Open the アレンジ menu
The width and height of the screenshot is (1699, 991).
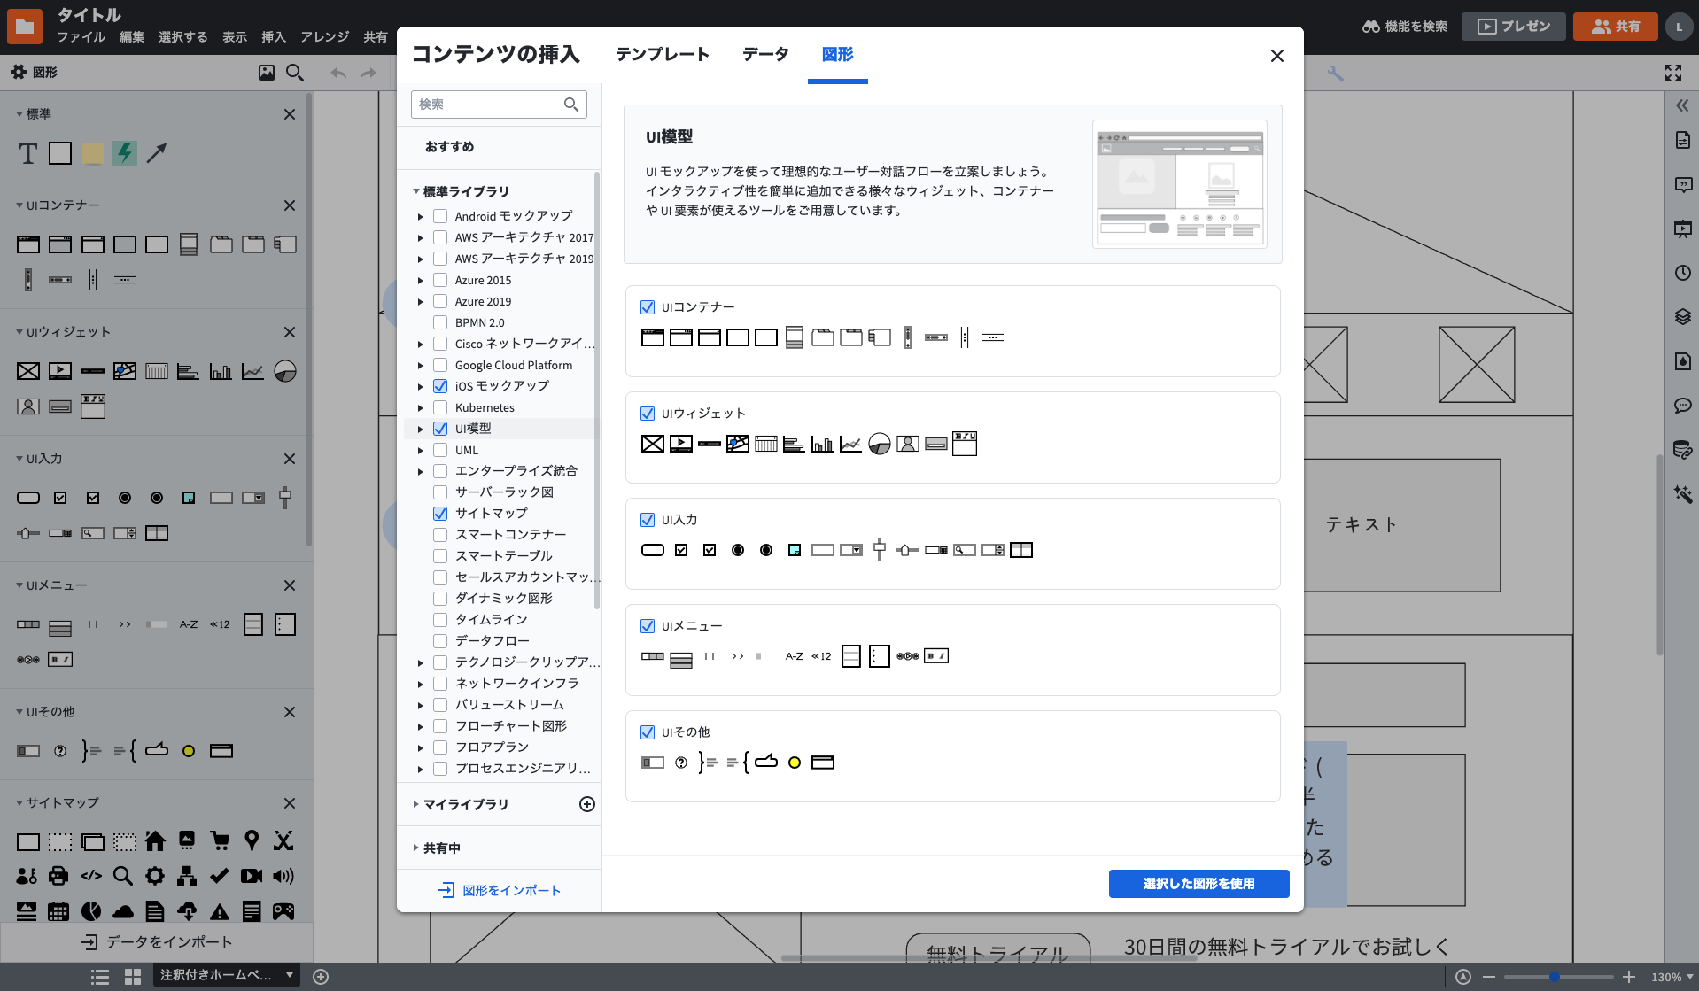point(324,37)
